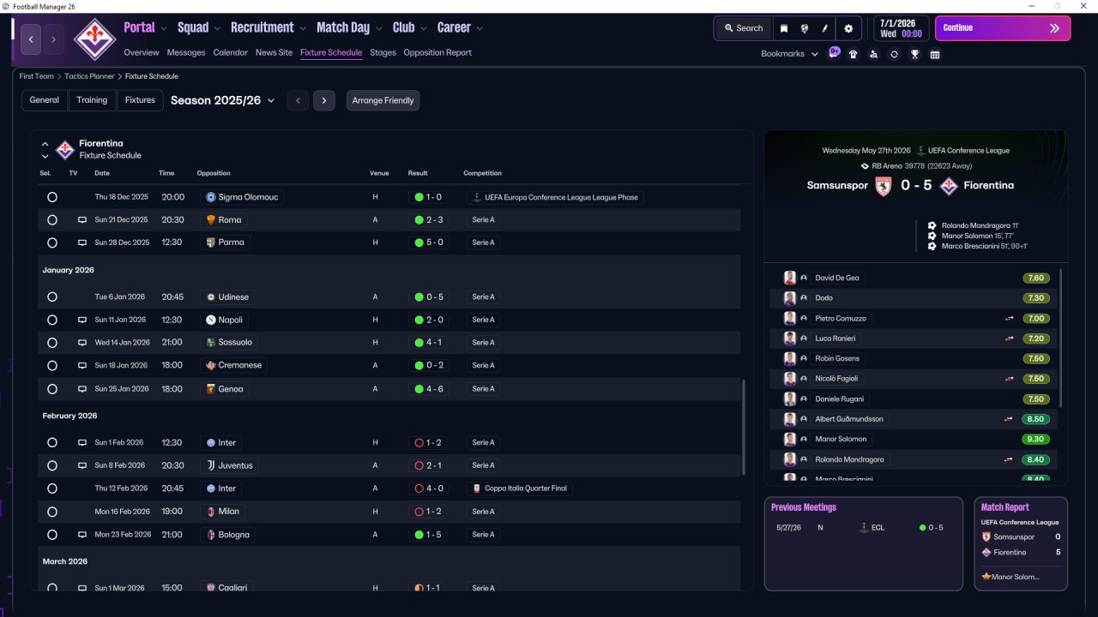
Task: Click the Arrange Friendly button
Action: tap(383, 100)
